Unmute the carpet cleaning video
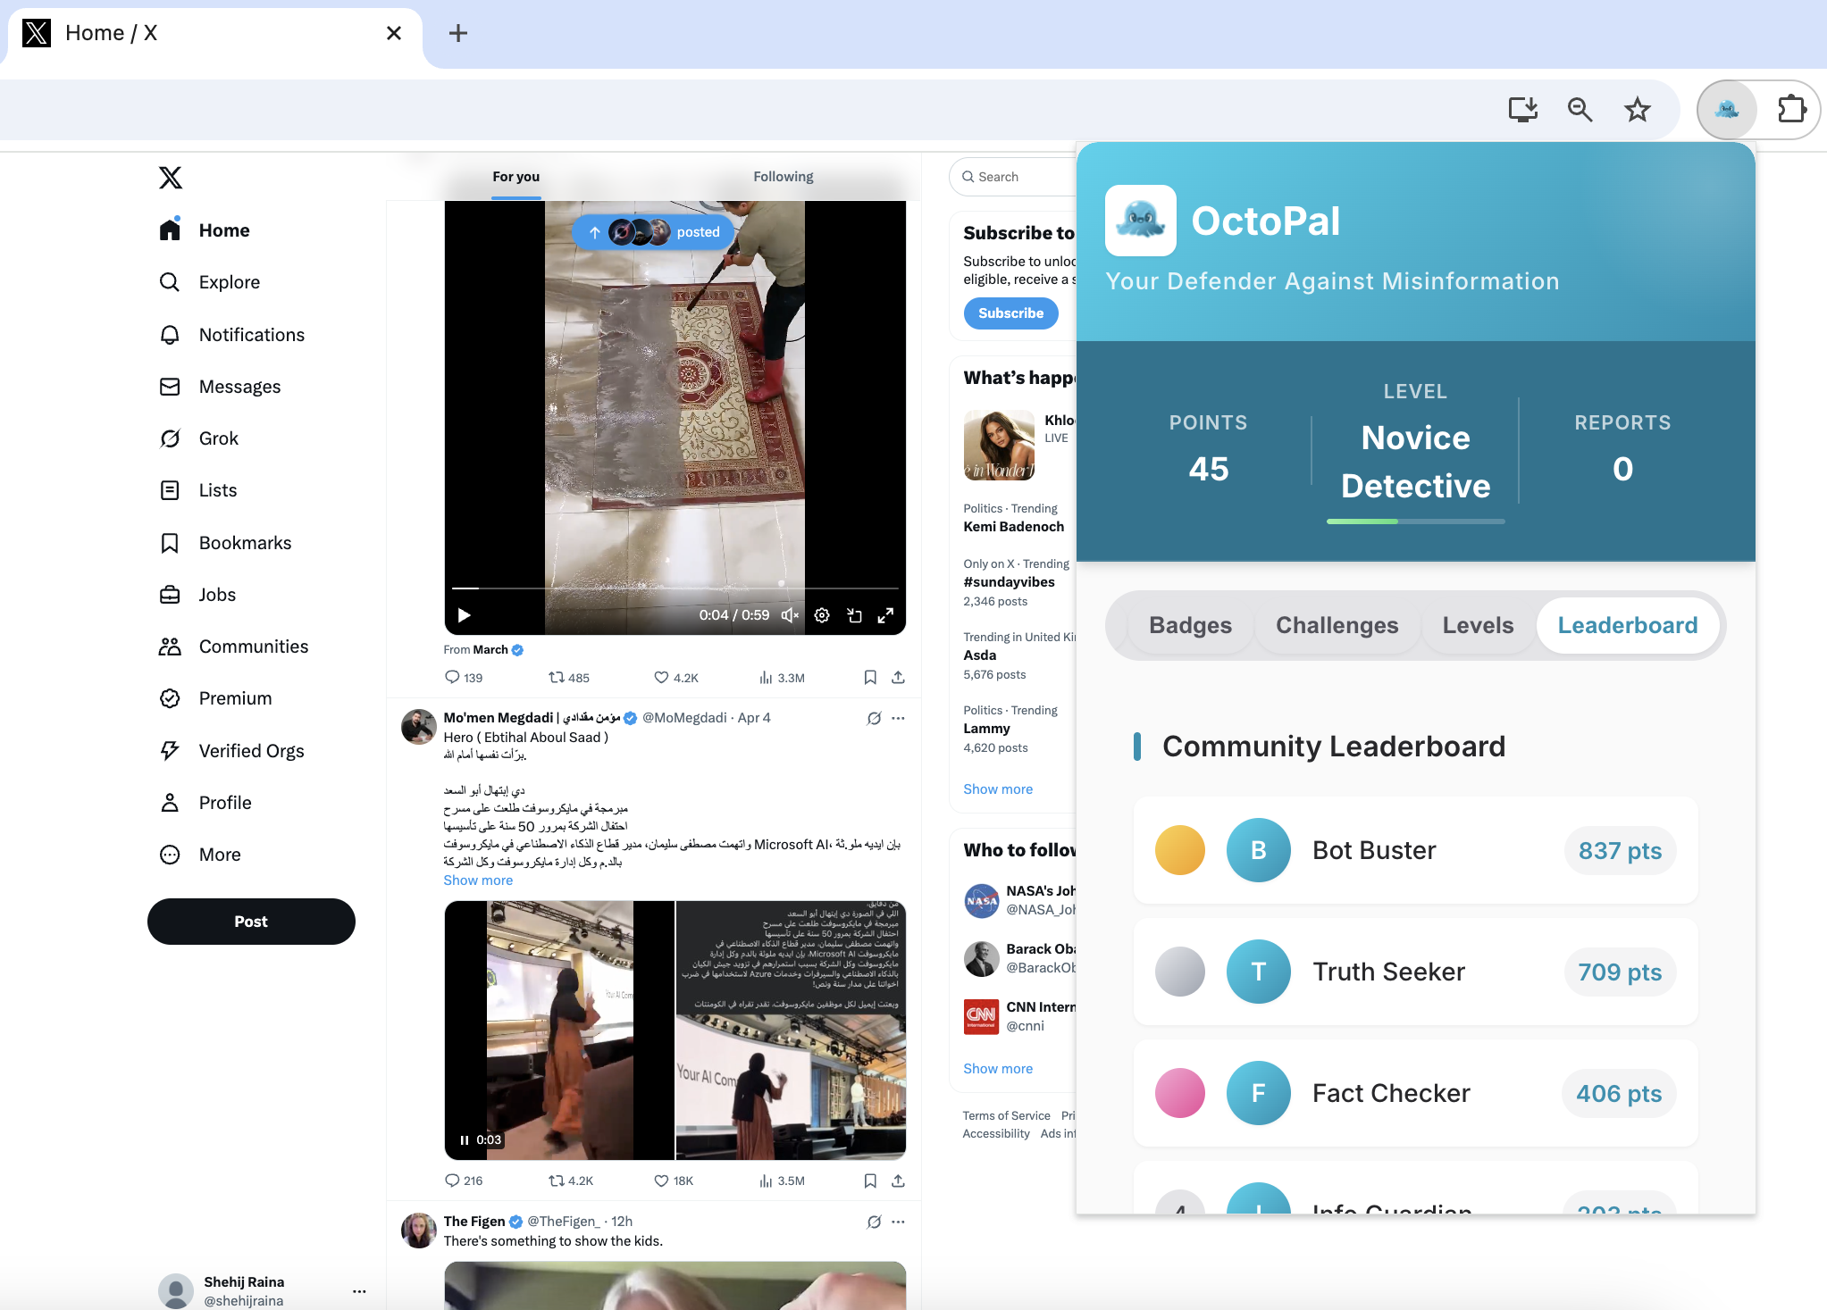1827x1310 pixels. point(790,615)
